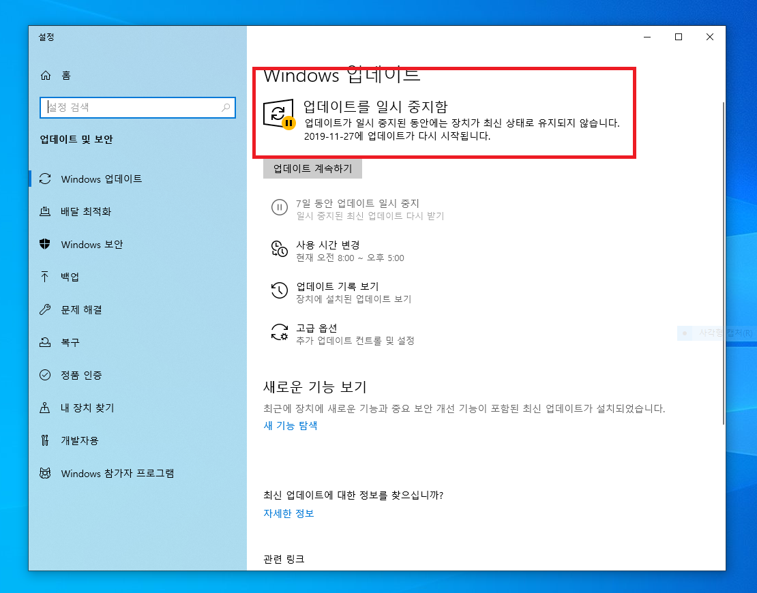Select the 복구 recovery icon
757x593 pixels.
pyautogui.click(x=45, y=342)
